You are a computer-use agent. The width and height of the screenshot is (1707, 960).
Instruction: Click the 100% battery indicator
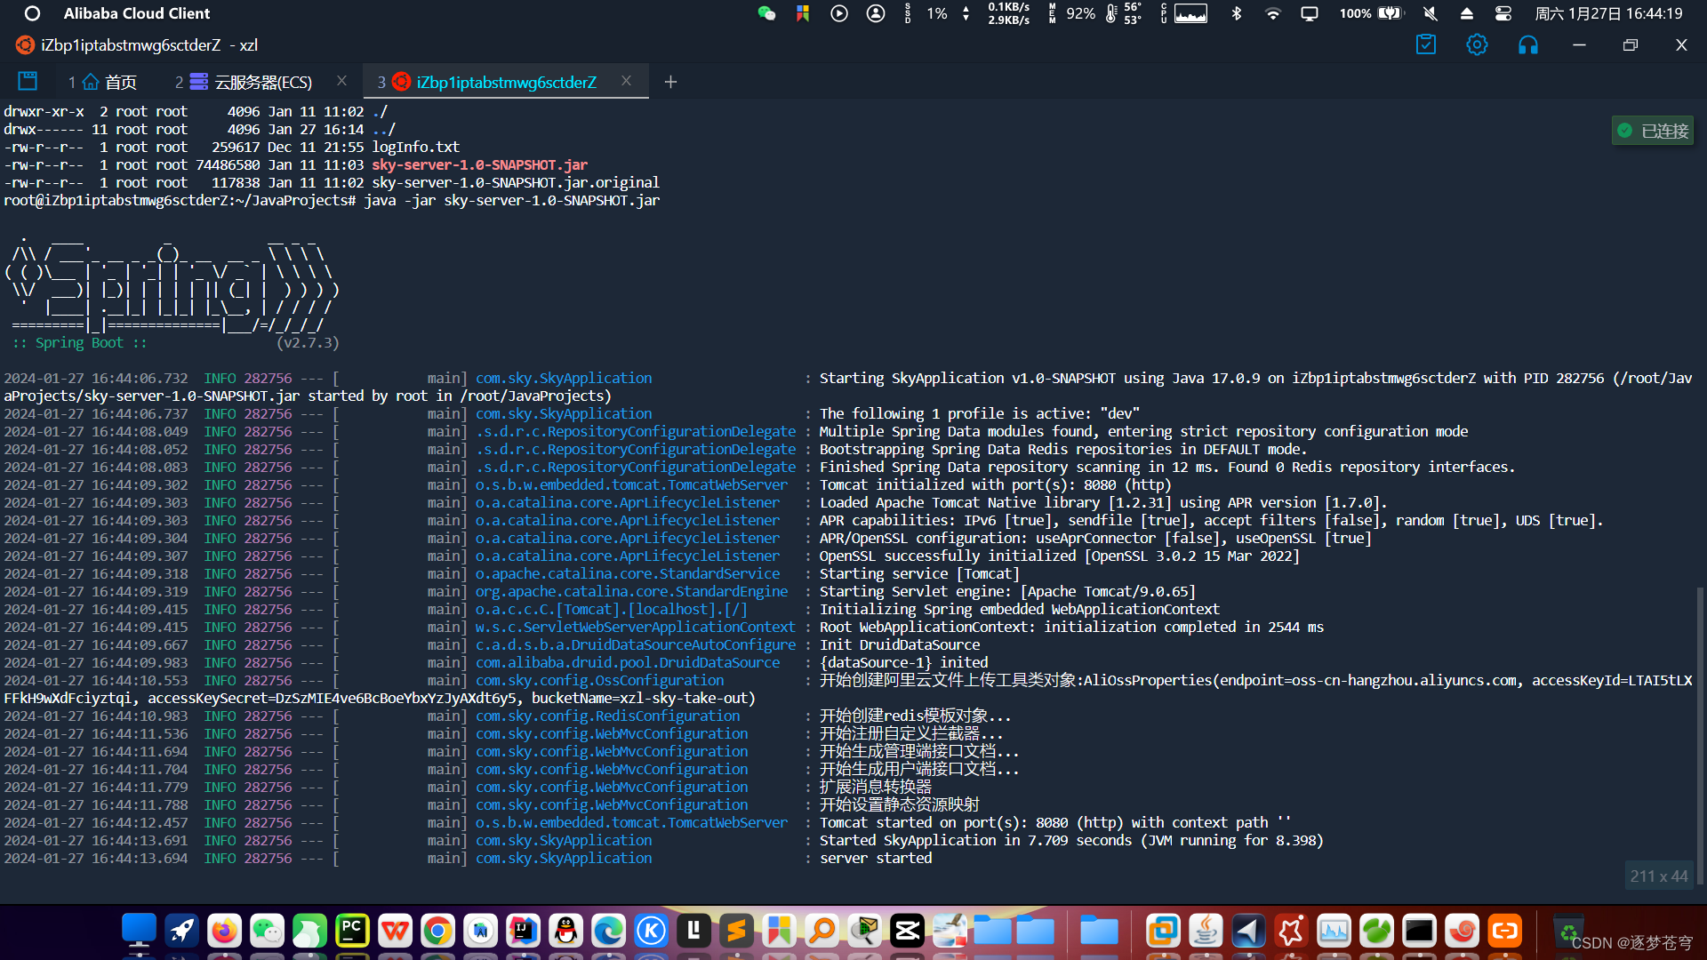click(x=1371, y=13)
